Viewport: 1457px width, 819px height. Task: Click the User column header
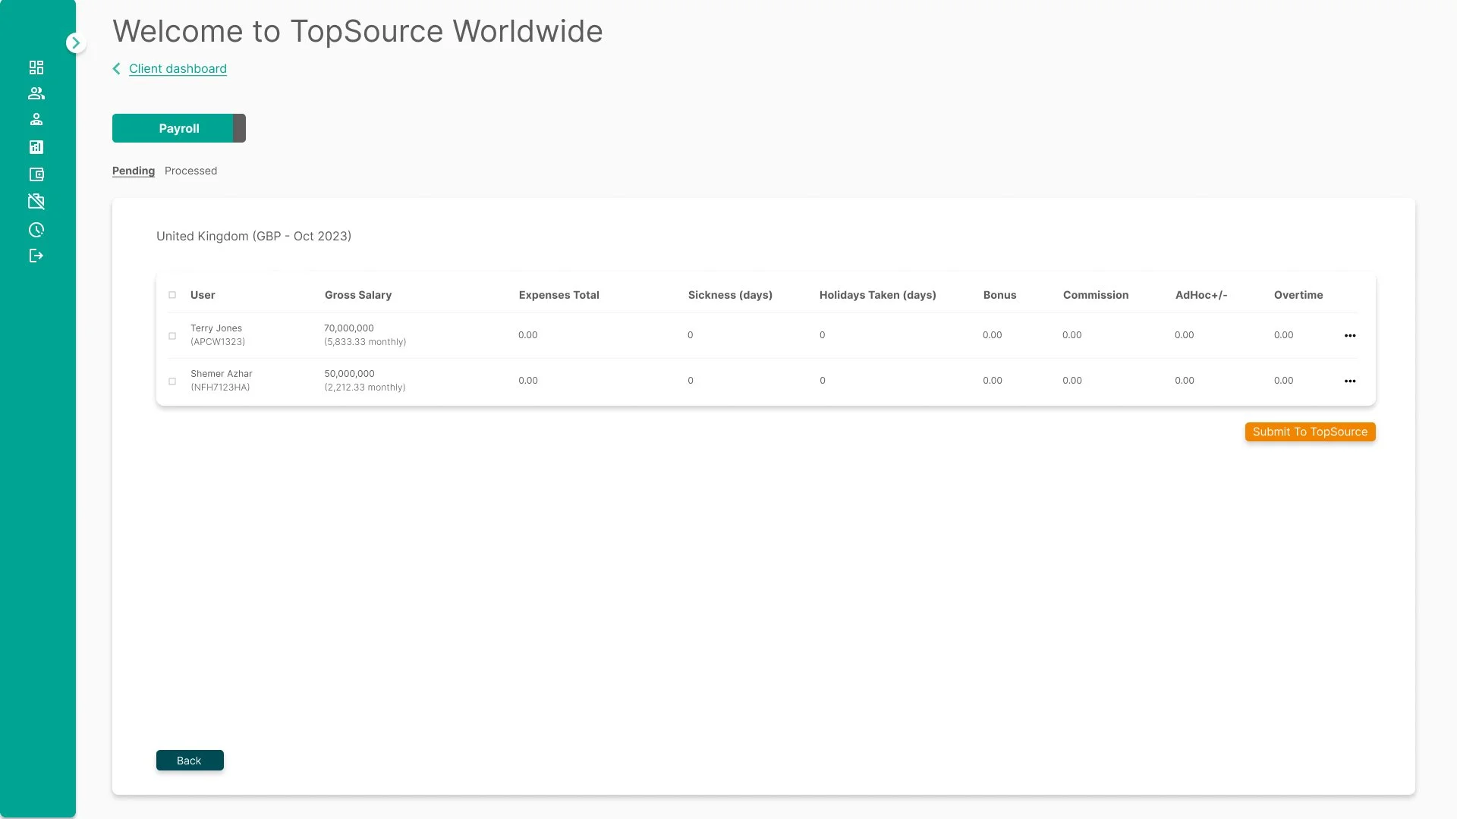click(x=203, y=295)
